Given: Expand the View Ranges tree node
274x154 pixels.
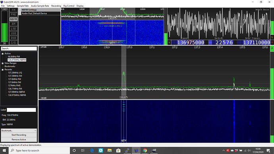Looking at the screenshot, I should pos(2,63).
